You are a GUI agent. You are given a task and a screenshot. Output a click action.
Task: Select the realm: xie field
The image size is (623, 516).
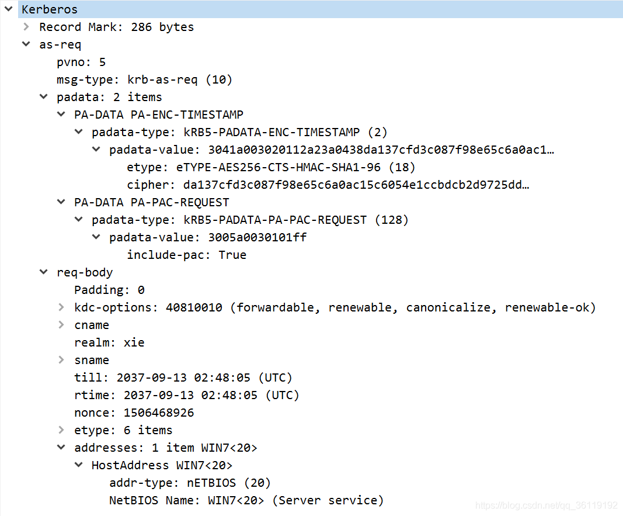[109, 342]
